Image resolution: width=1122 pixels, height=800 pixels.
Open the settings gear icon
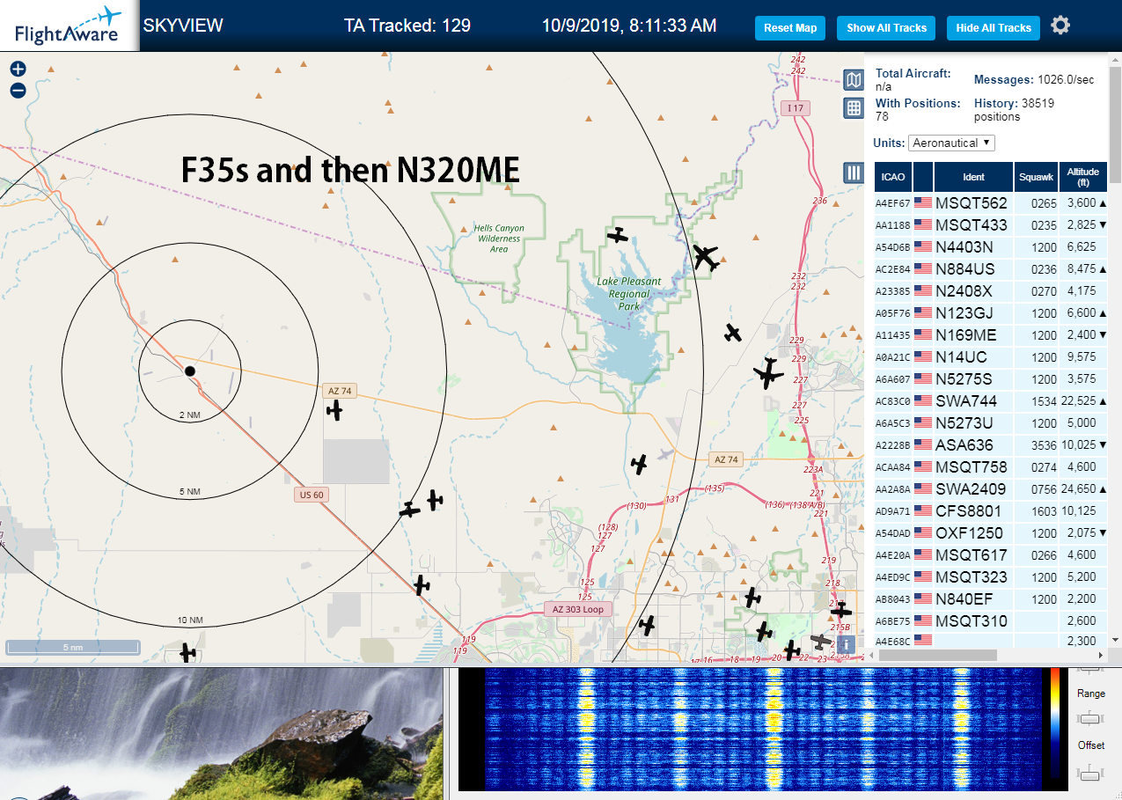1060,25
